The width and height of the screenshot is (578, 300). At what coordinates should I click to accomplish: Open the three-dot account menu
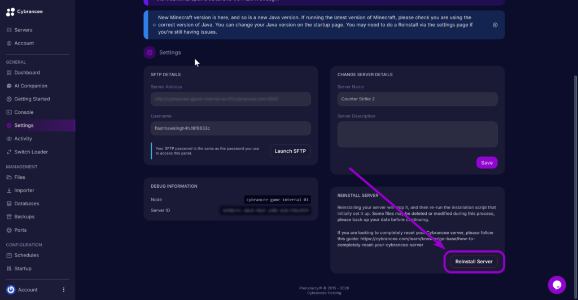(x=63, y=290)
